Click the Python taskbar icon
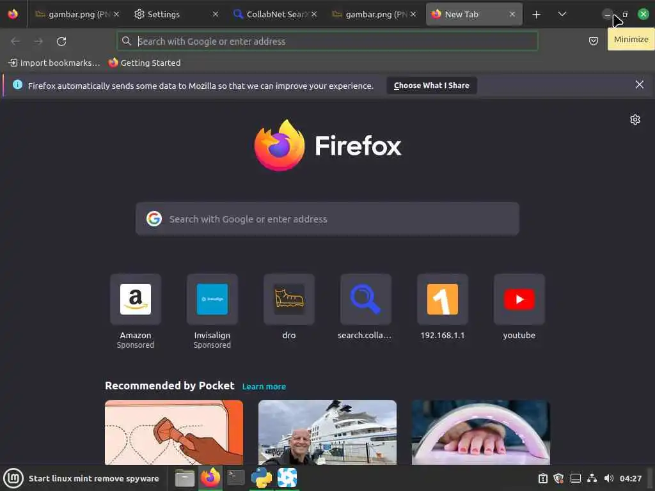The image size is (655, 491). tap(262, 478)
